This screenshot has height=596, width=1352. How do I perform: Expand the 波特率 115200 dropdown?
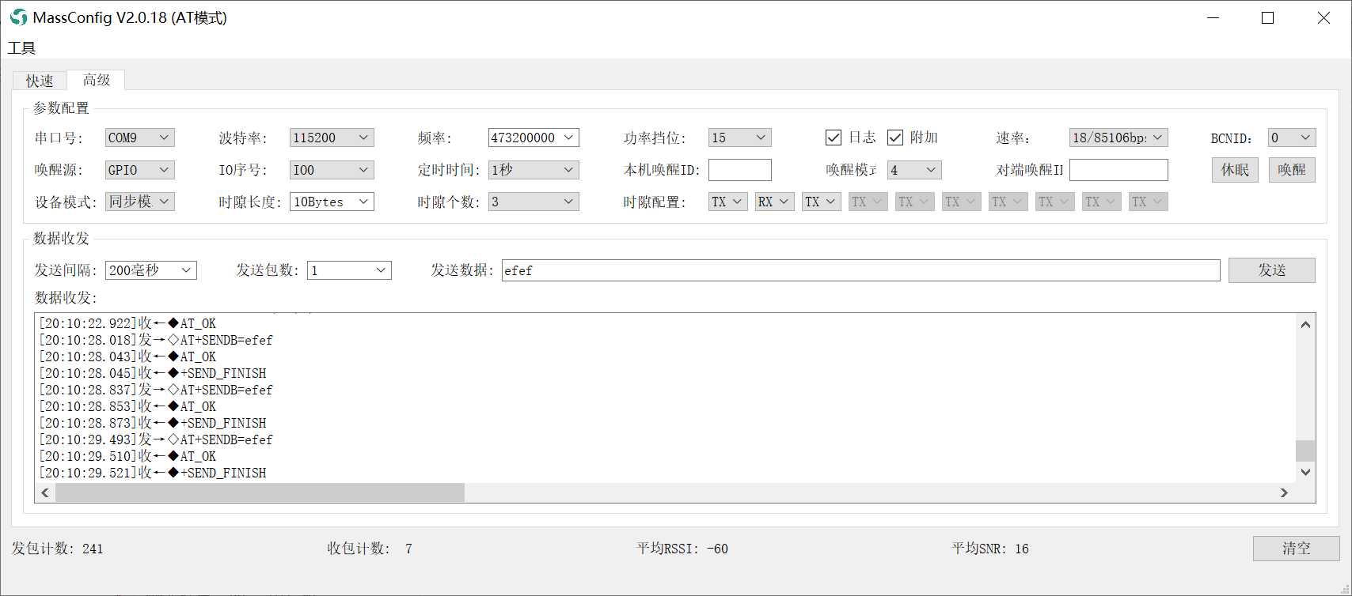pyautogui.click(x=332, y=138)
